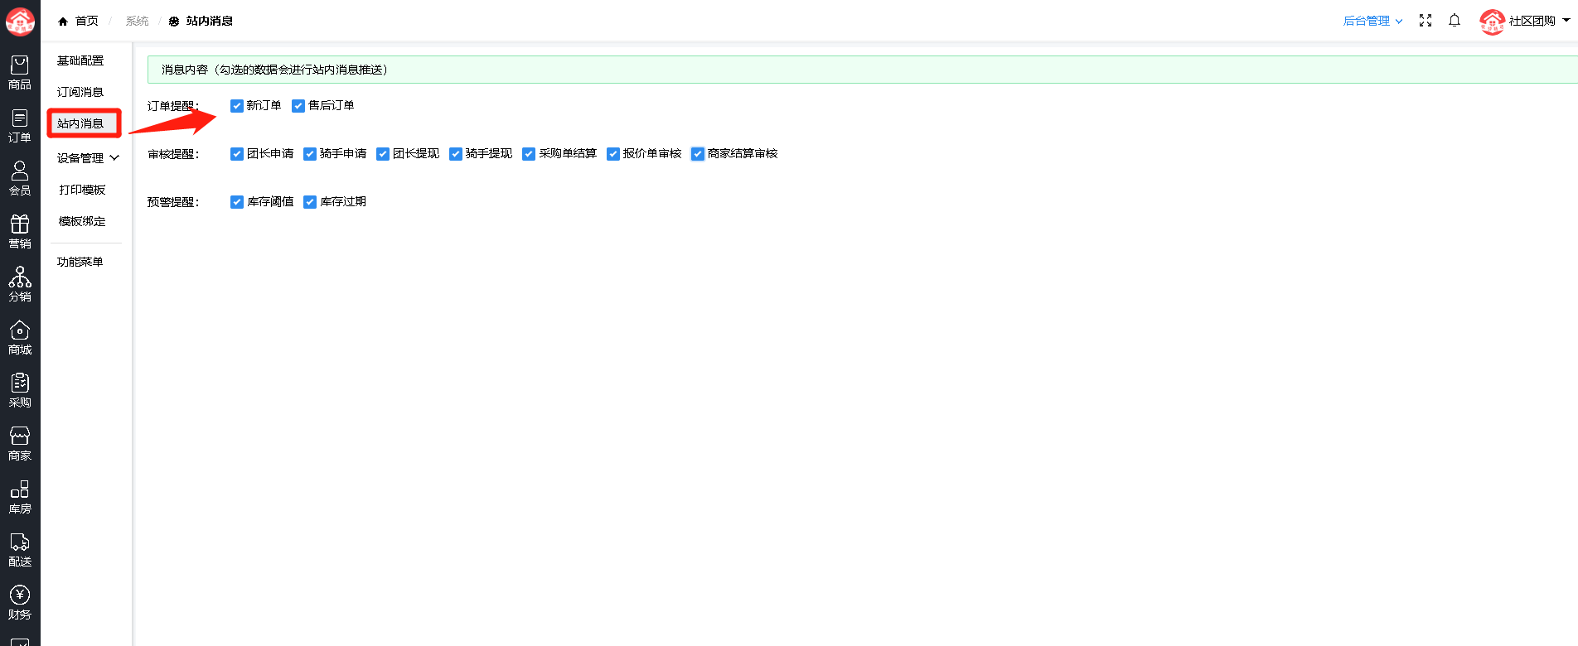Image resolution: width=1578 pixels, height=646 pixels.
Task: Click the notification bell icon
Action: (x=1455, y=21)
